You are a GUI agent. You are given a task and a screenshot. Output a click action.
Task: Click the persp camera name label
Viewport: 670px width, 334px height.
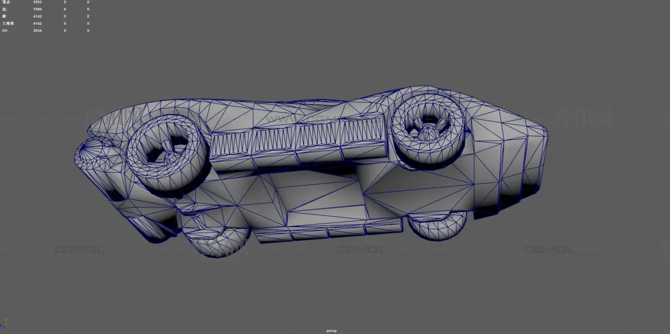(331, 331)
